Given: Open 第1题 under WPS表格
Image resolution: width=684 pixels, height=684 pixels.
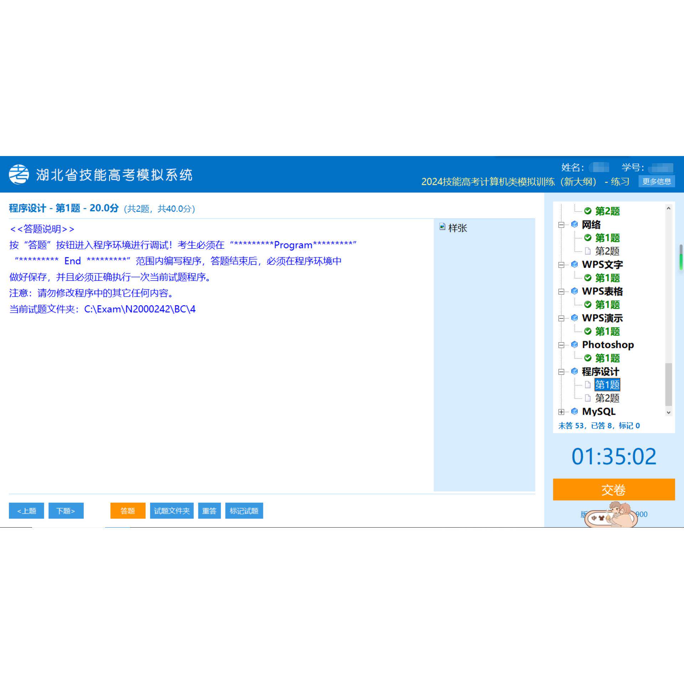Looking at the screenshot, I should coord(607,305).
